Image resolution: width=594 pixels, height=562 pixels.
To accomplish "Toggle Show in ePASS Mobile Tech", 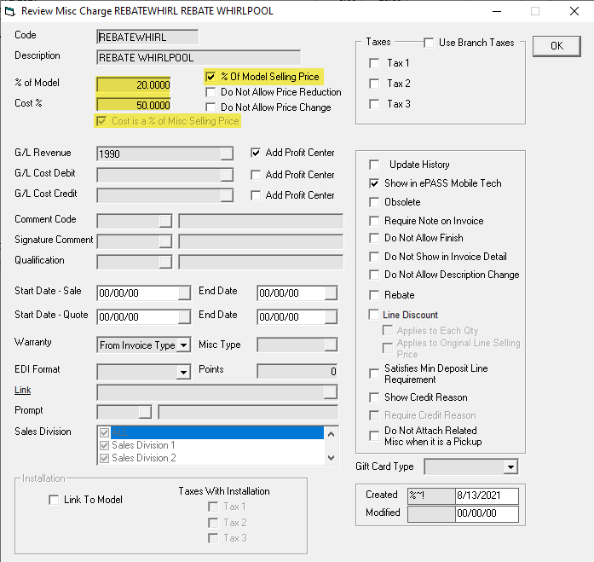I will (374, 183).
